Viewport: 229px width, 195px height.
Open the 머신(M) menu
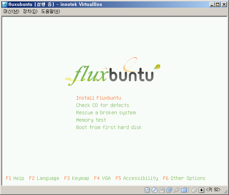click(11, 11)
